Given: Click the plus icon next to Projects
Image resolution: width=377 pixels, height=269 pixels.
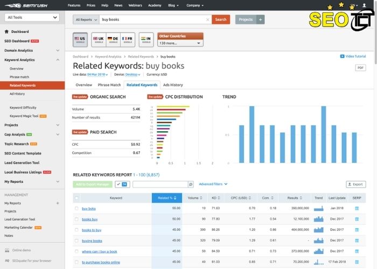Looking at the screenshot, I should point(260,19).
